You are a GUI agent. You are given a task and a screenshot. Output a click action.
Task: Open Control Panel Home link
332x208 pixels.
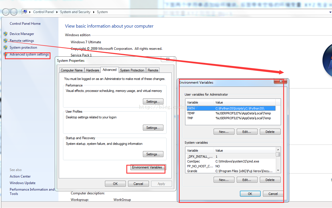[x=25, y=24]
